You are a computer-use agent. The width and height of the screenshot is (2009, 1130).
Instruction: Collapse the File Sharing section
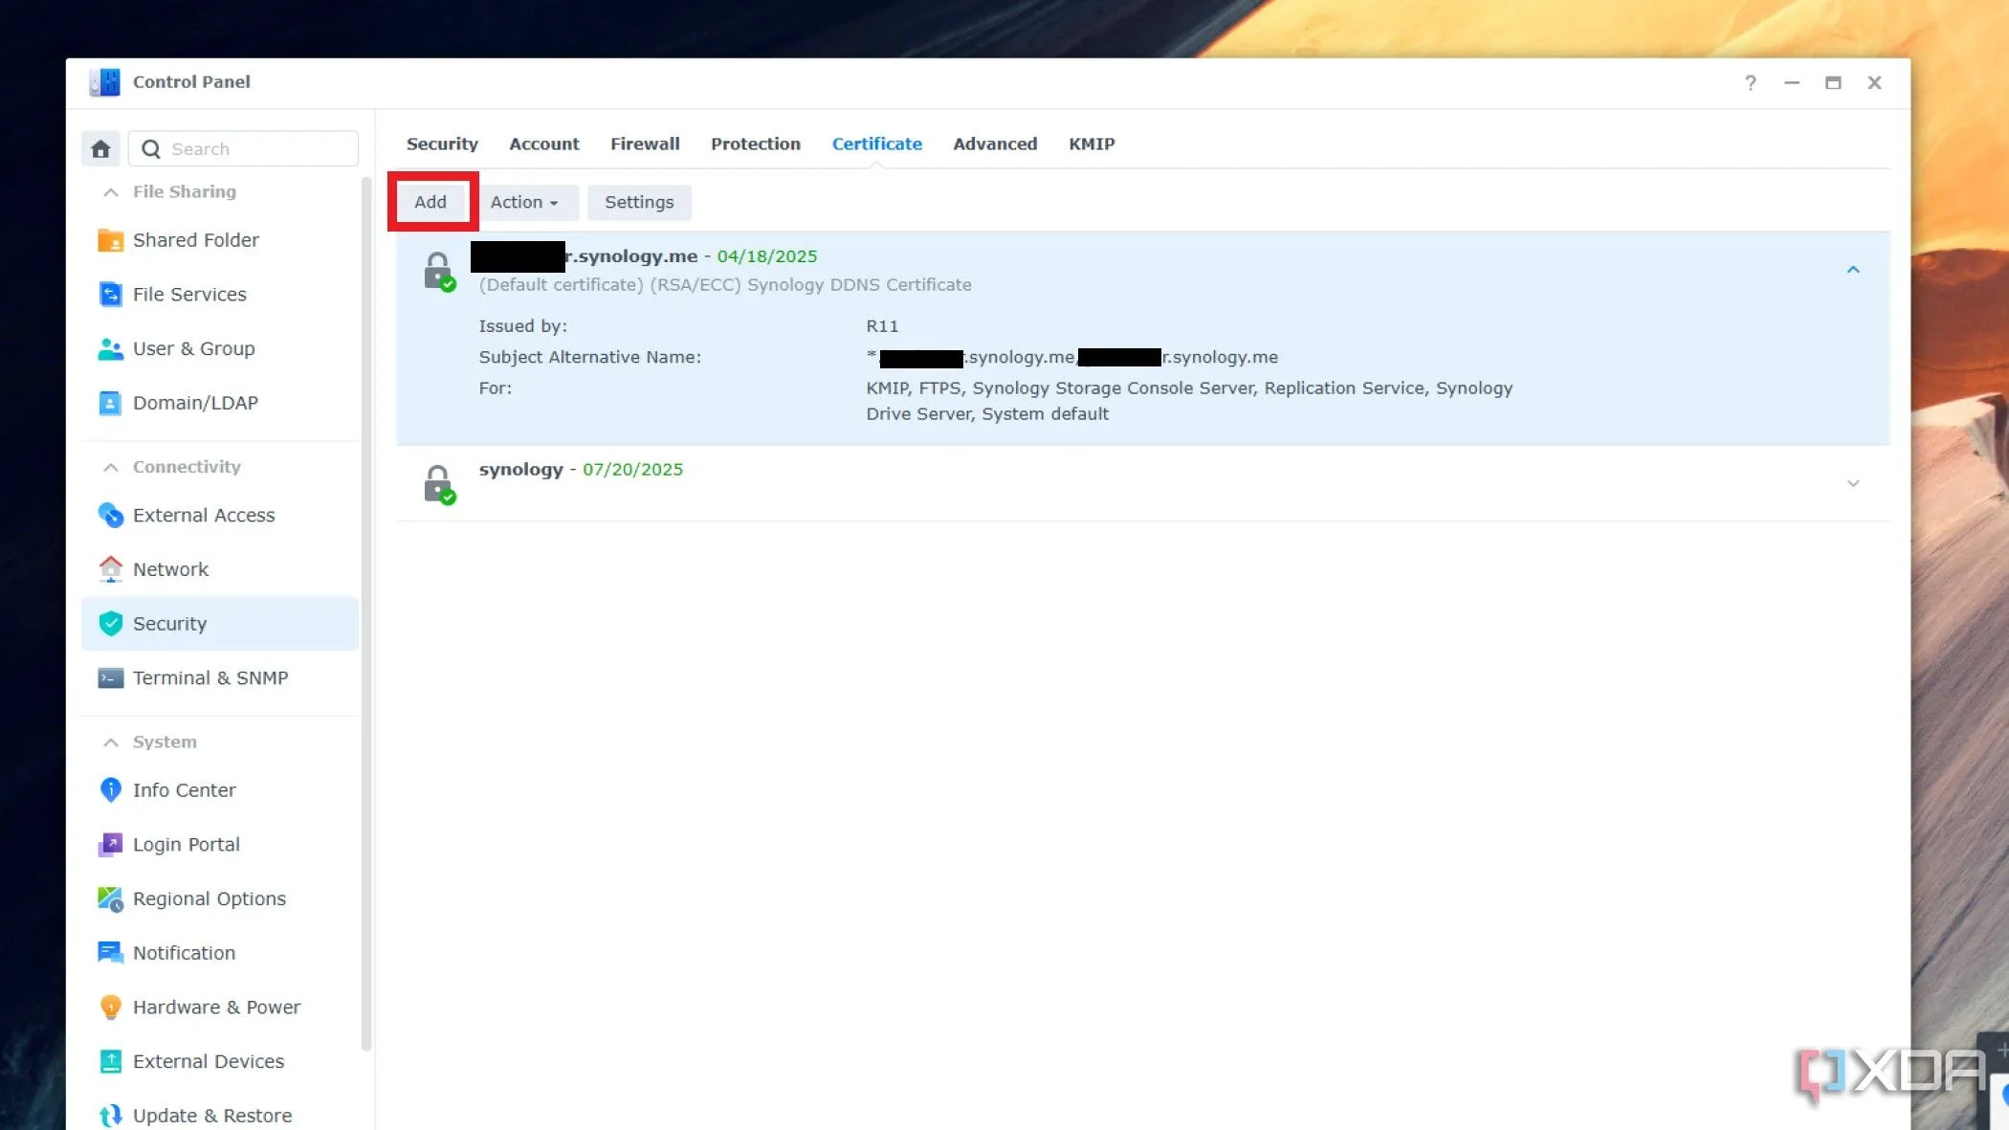pos(111,192)
